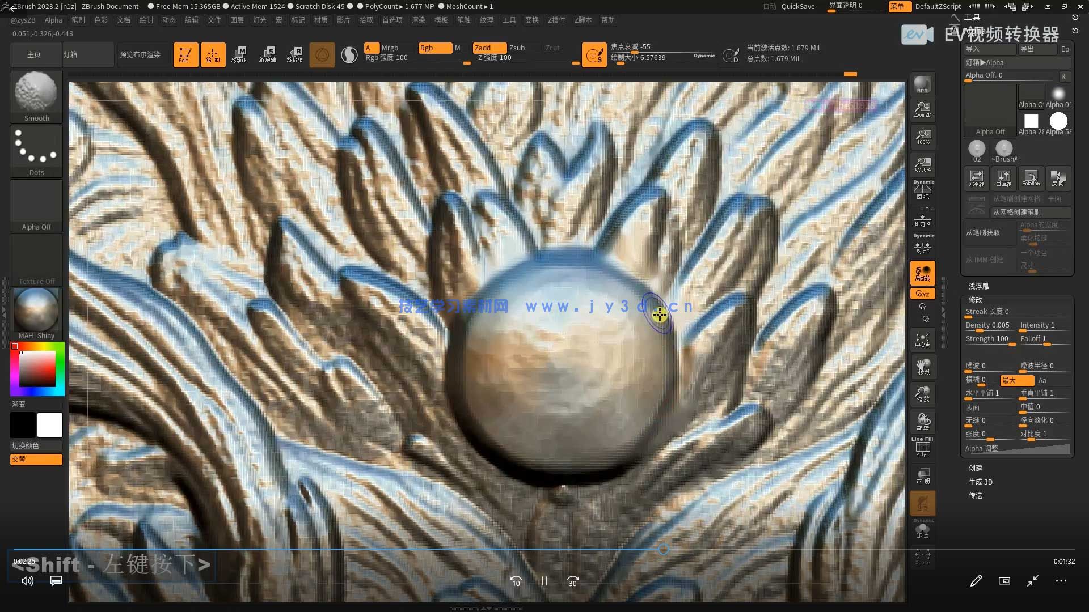
Task: Expand the 生成 3D section
Action: pyautogui.click(x=980, y=482)
